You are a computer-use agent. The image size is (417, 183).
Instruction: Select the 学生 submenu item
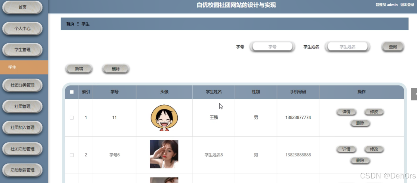coord(24,67)
